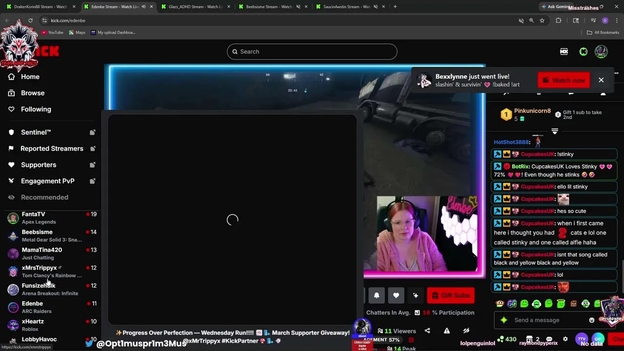
Task: Click the Watch now button
Action: (564, 80)
